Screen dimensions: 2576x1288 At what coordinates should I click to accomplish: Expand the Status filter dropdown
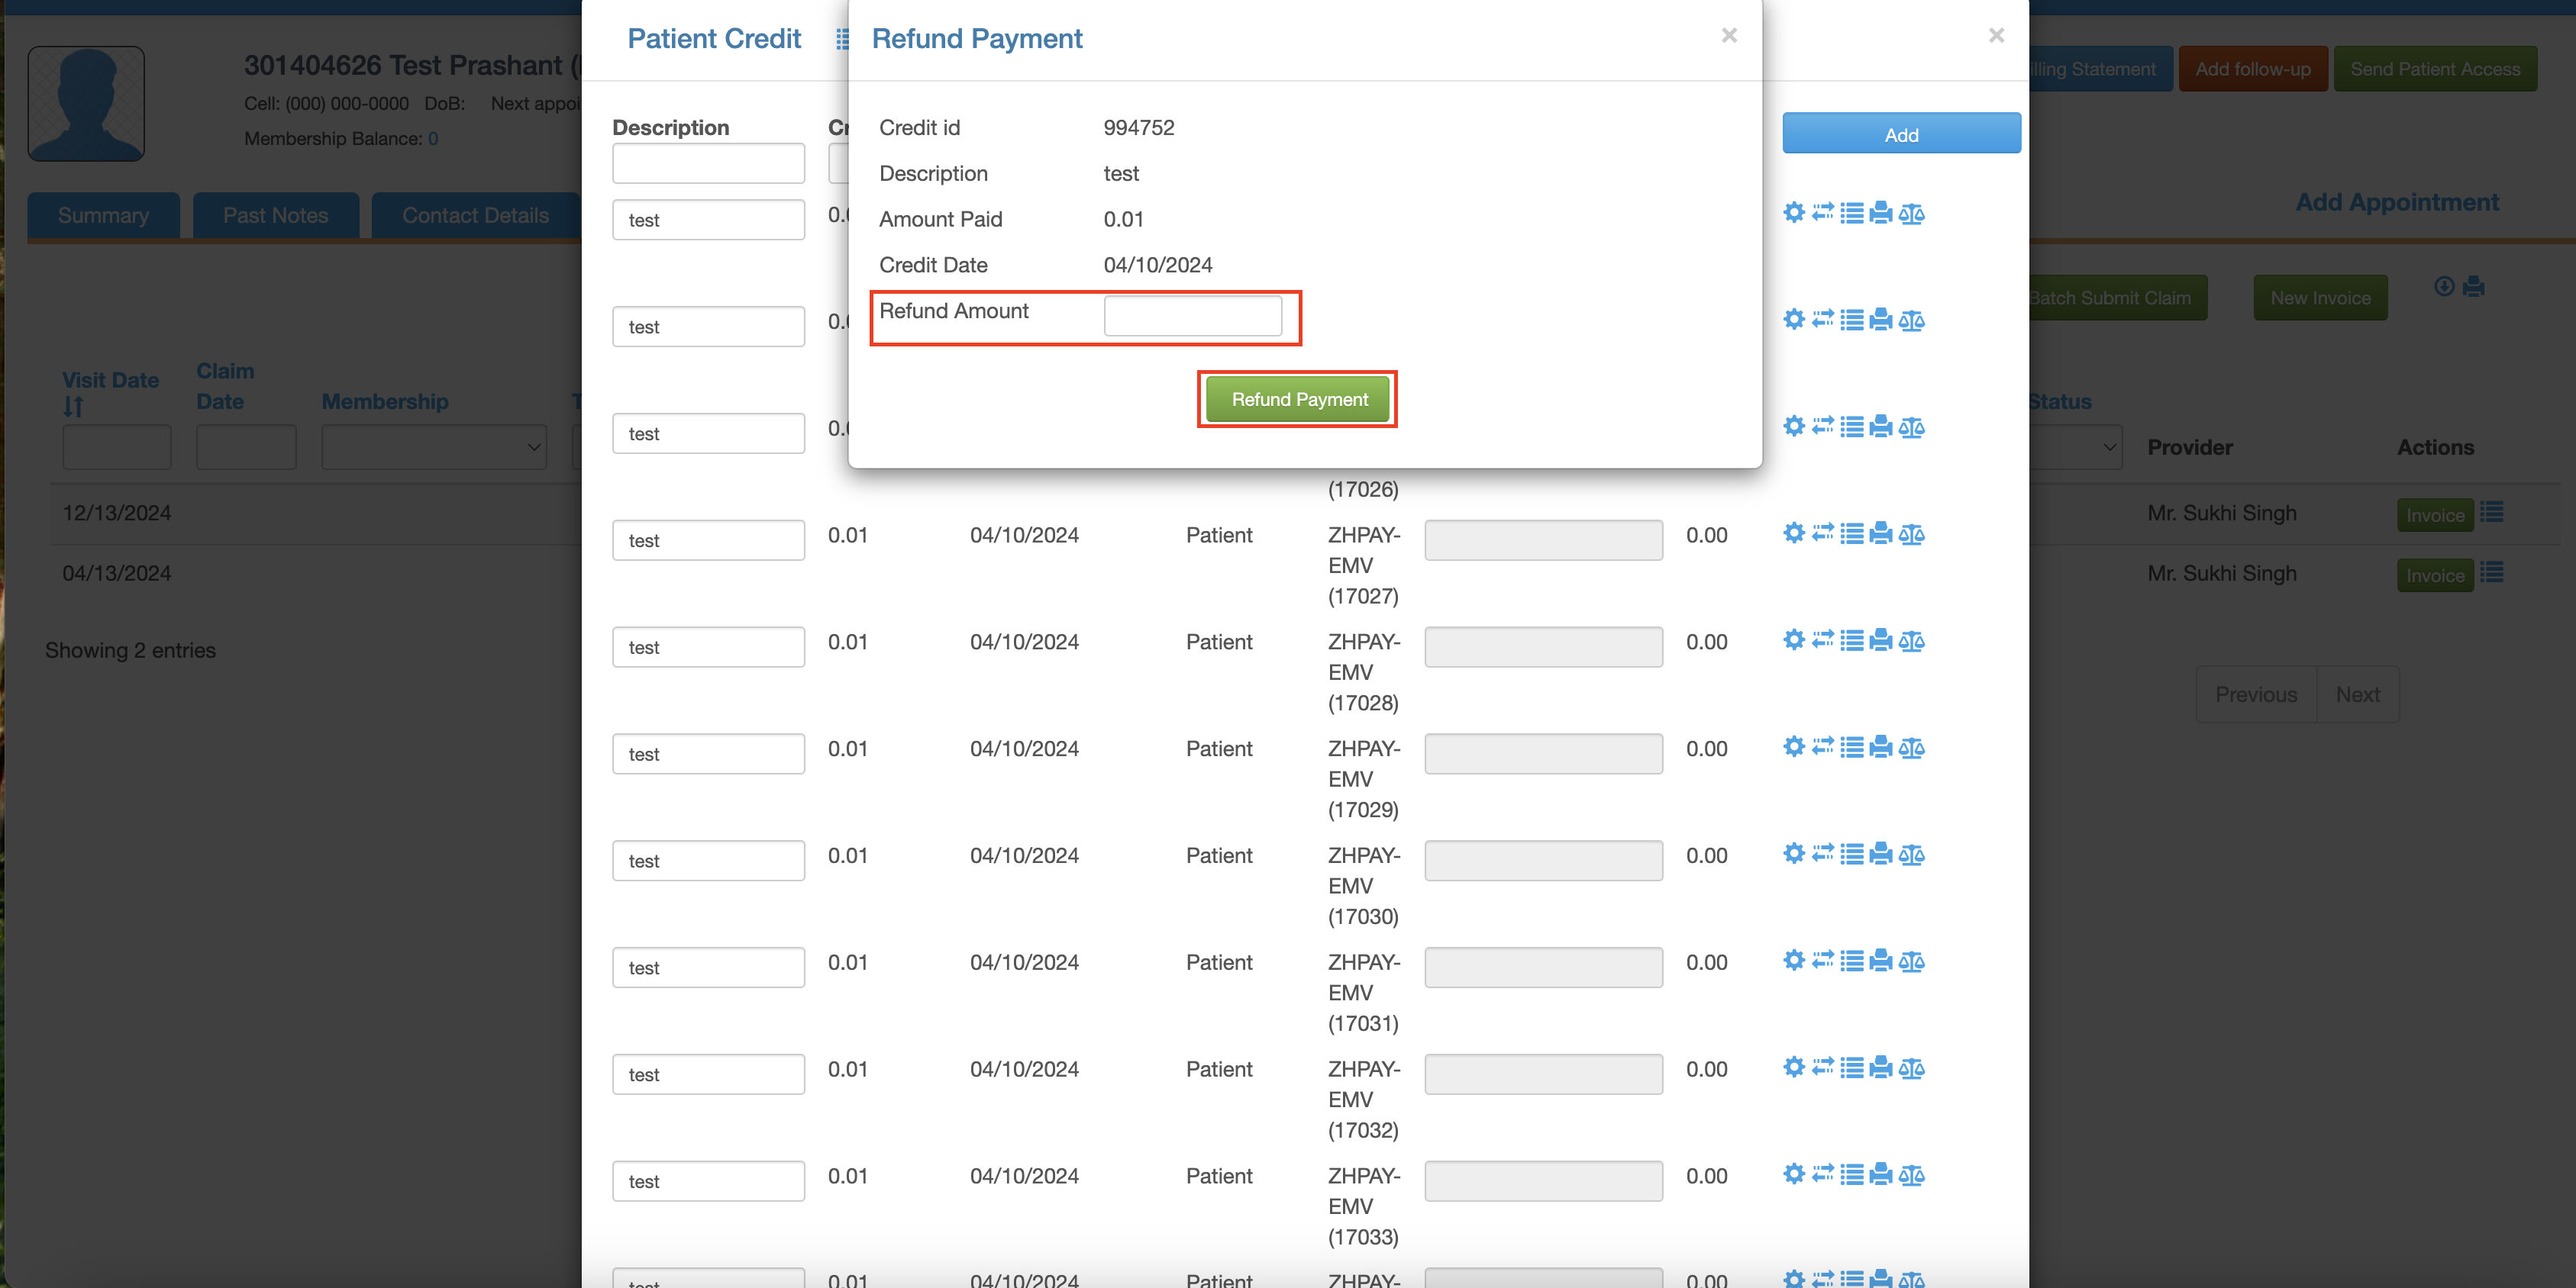[x=2075, y=446]
